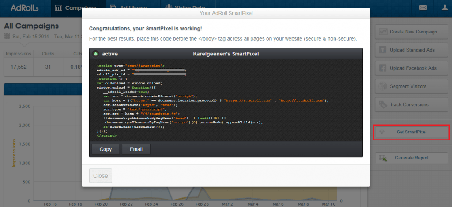Image resolution: width=452 pixels, height=207 pixels.
Task: Click the calendar icon beside date range
Action: pyautogui.click(x=7, y=37)
